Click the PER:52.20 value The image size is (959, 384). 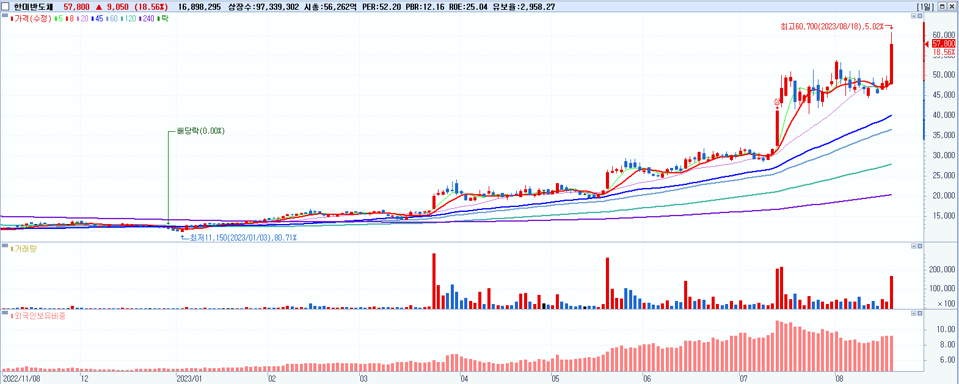click(x=382, y=7)
